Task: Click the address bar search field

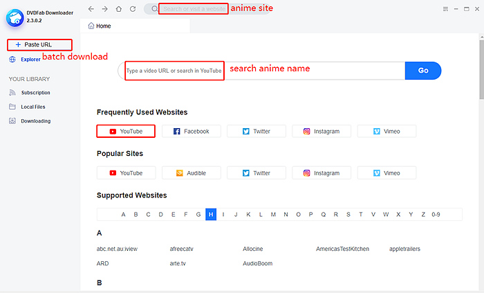Action: [x=193, y=9]
